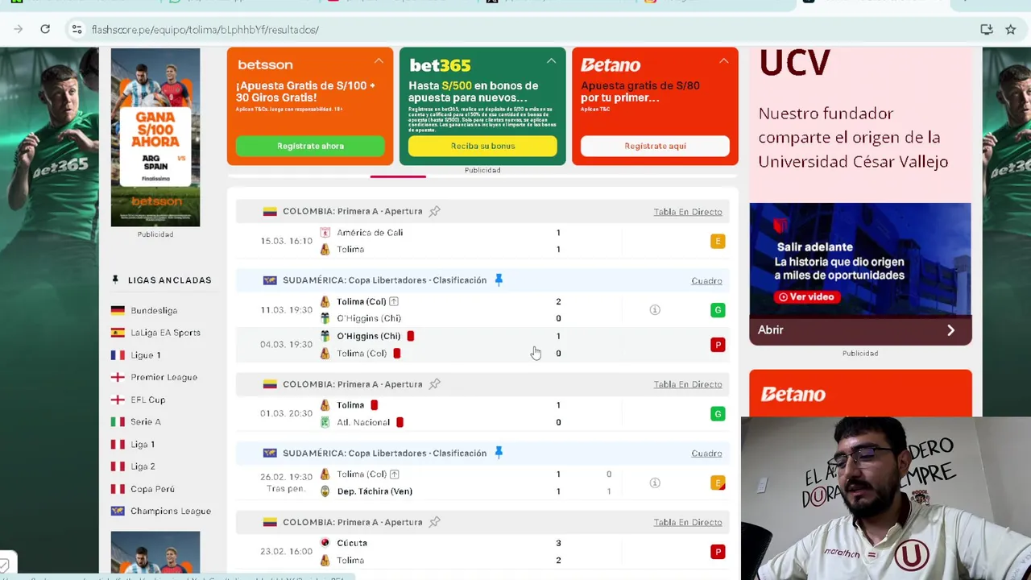This screenshot has width=1031, height=580.
Task: Pin Colombia Primera A league above América de Cali
Action: [x=434, y=211]
